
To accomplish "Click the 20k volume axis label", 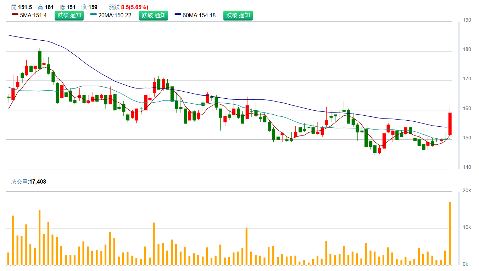I will tap(467, 191).
